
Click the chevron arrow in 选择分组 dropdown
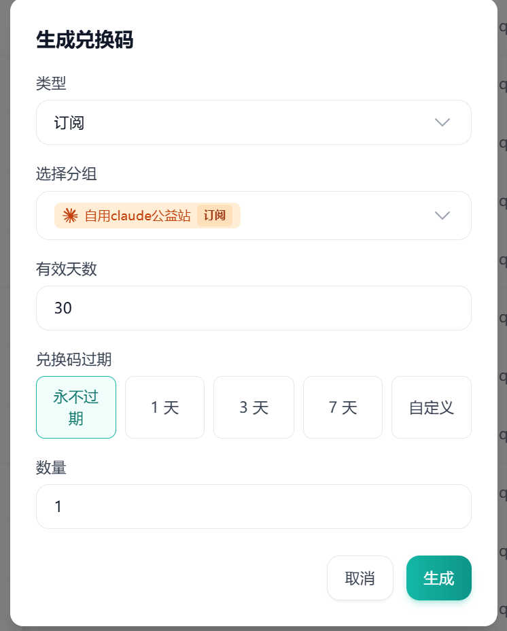point(442,216)
